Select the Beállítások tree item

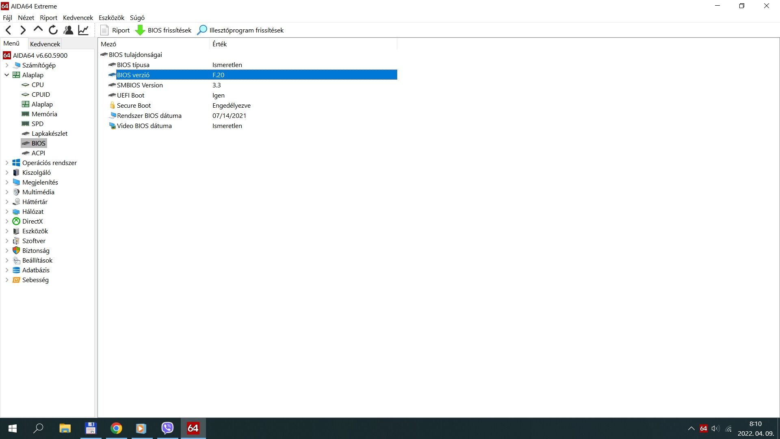click(x=37, y=260)
